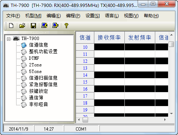
Task: Open the 语言(L) menu
Action: [x=112, y=16]
